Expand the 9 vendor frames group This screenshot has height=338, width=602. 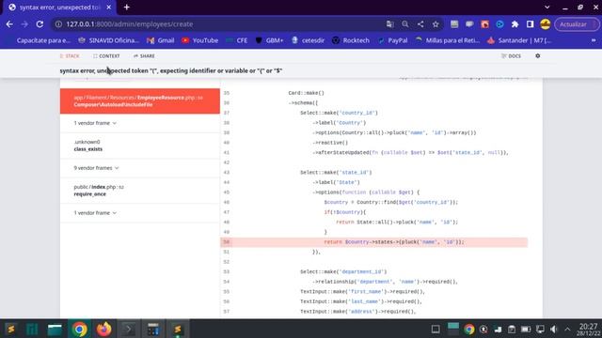[96, 168]
